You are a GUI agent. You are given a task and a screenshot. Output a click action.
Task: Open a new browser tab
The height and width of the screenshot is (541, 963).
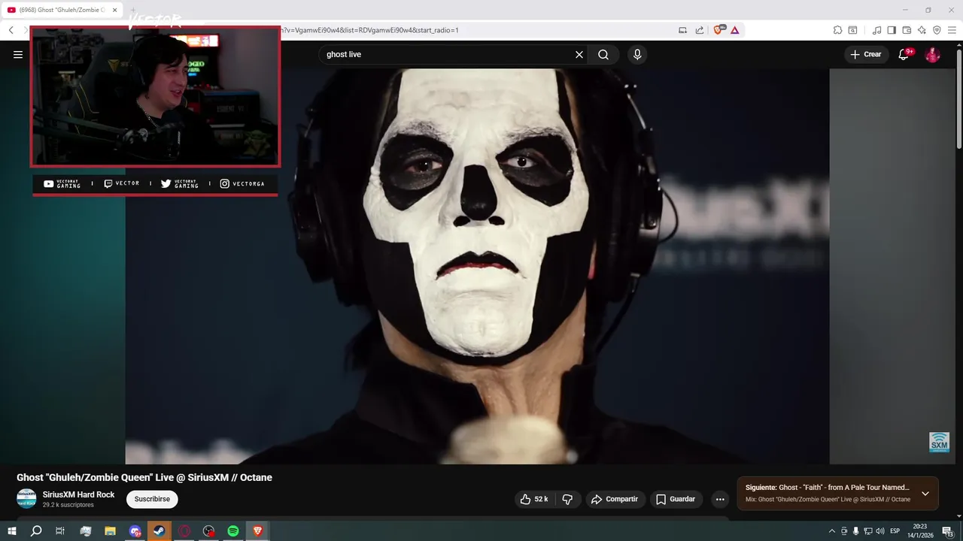(133, 10)
